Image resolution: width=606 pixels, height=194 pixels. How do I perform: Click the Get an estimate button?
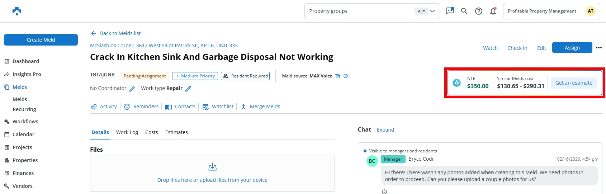(x=574, y=83)
